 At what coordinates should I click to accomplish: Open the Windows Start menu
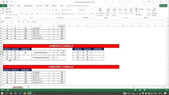tap(2, 93)
